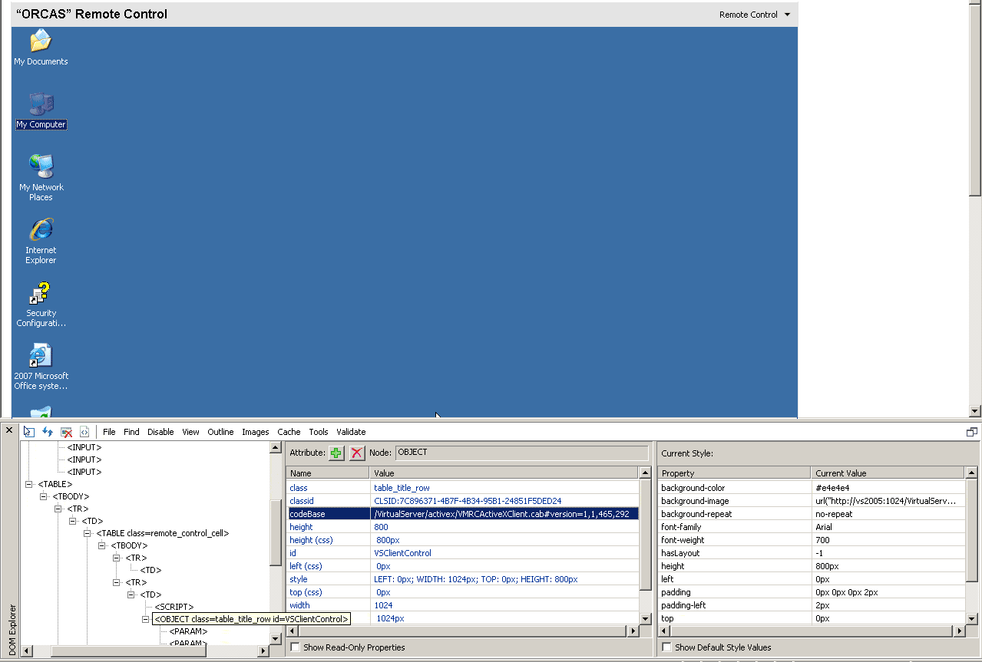
Task: Enable Show Default Style Values checkbox
Action: [667, 647]
